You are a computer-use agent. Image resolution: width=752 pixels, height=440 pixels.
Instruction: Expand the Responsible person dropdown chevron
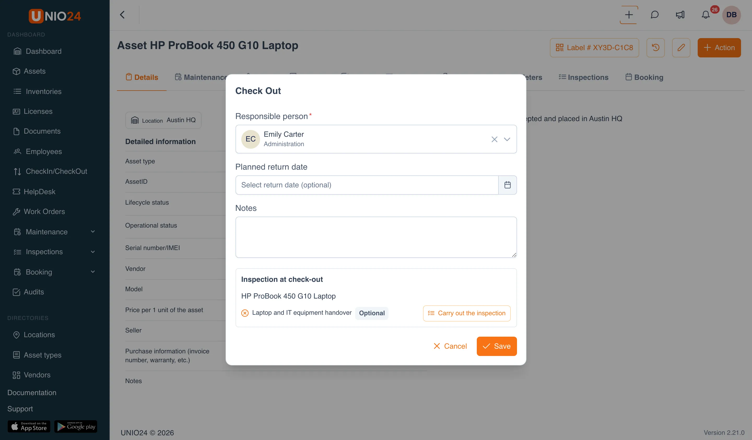tap(507, 139)
